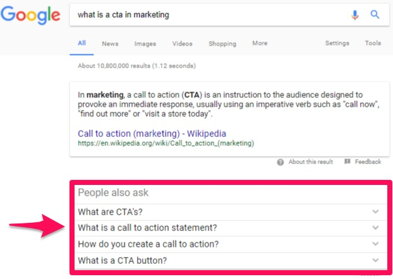Open the More search options menu

point(260,44)
